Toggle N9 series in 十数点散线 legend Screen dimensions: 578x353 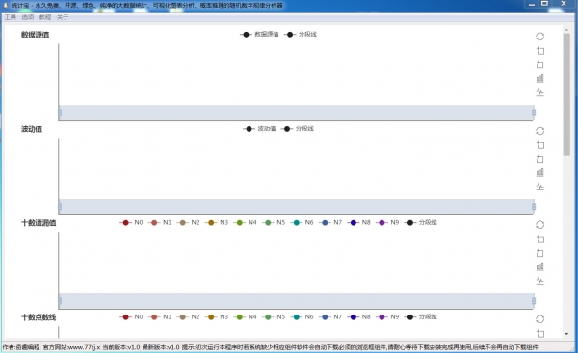[388, 316]
